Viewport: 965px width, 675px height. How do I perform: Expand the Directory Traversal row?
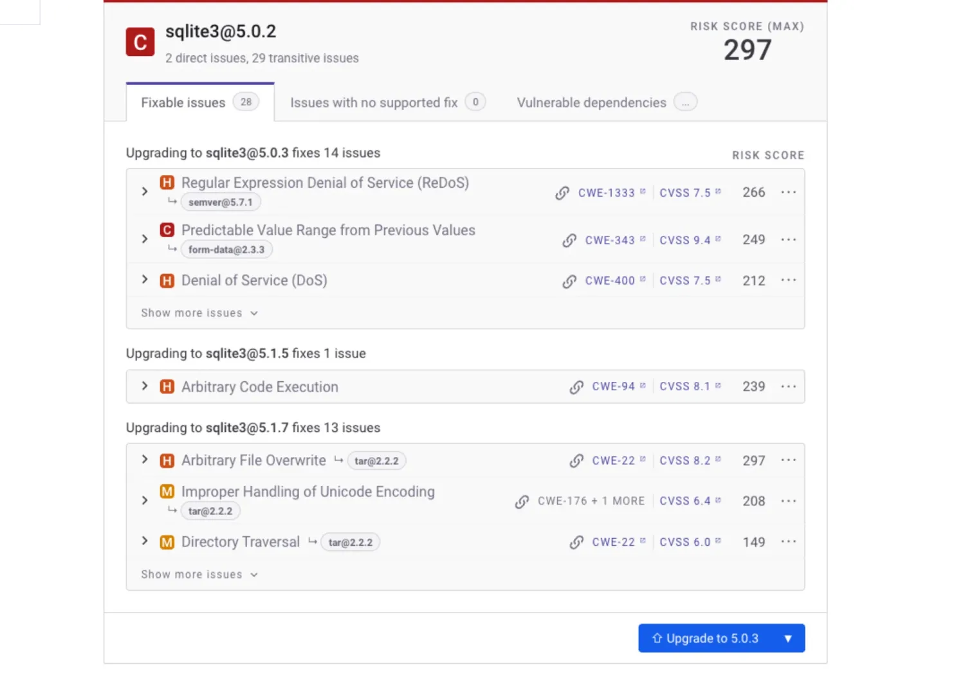point(145,541)
